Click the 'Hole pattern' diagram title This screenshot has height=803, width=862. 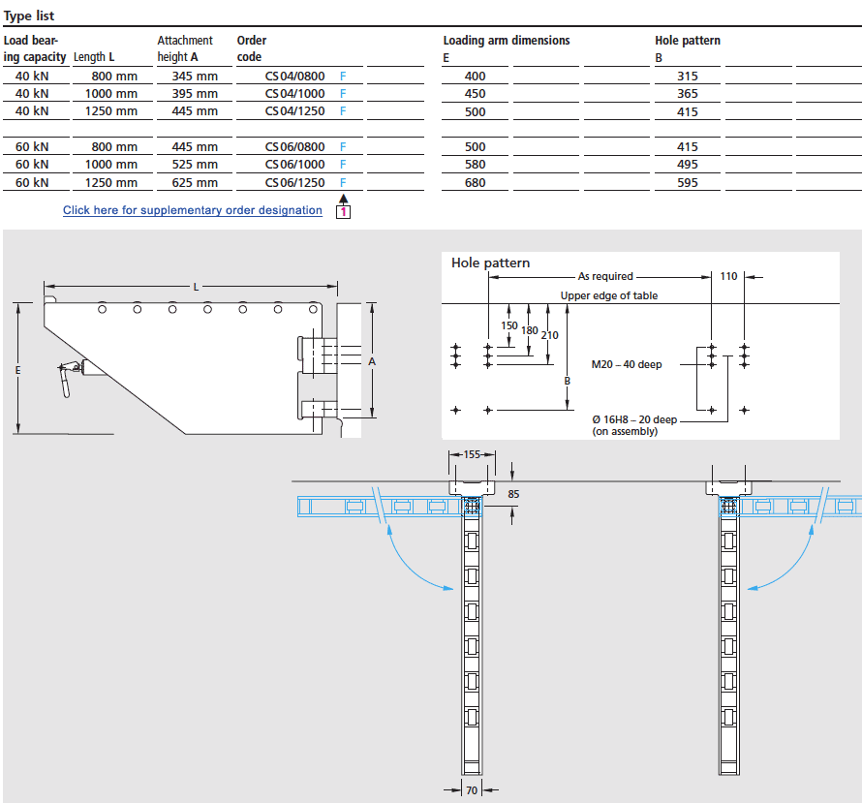tap(490, 263)
